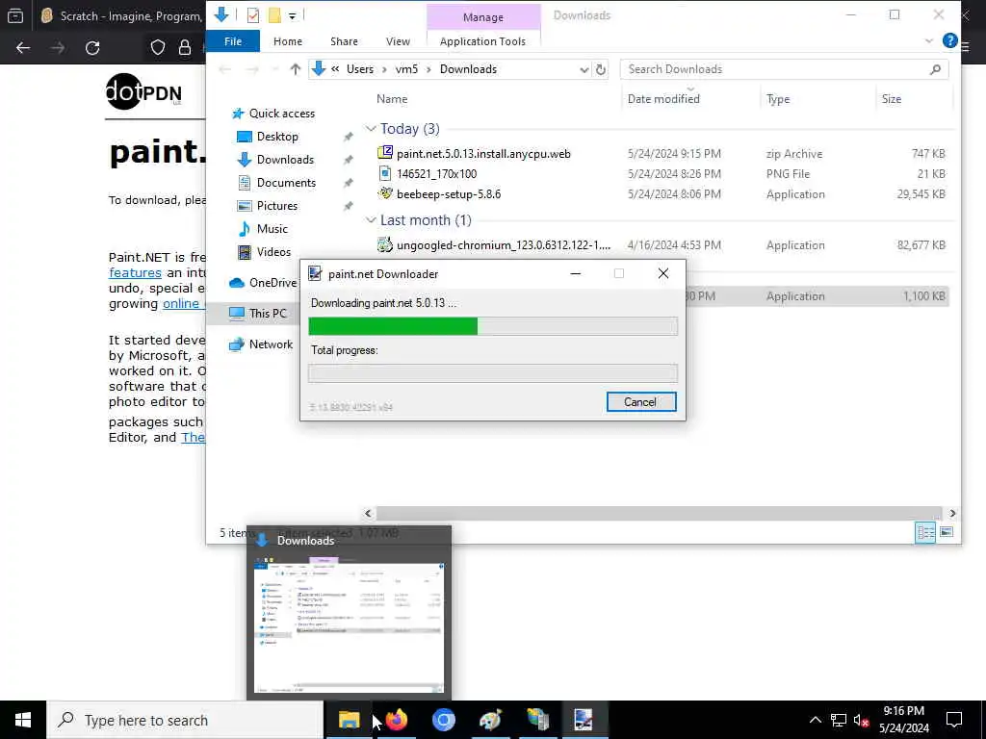Open the File menu in Explorer
986x739 pixels.
tap(233, 41)
